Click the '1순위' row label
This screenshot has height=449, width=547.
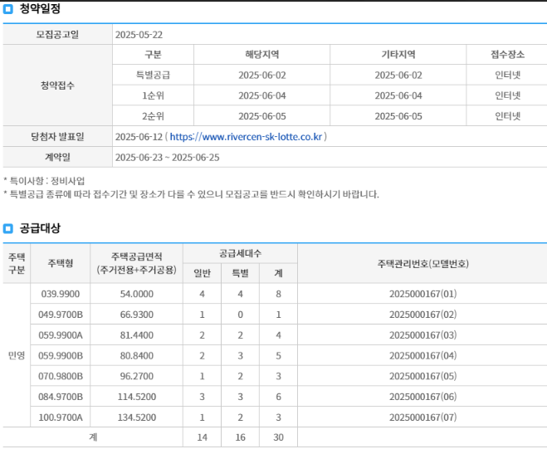(x=154, y=95)
